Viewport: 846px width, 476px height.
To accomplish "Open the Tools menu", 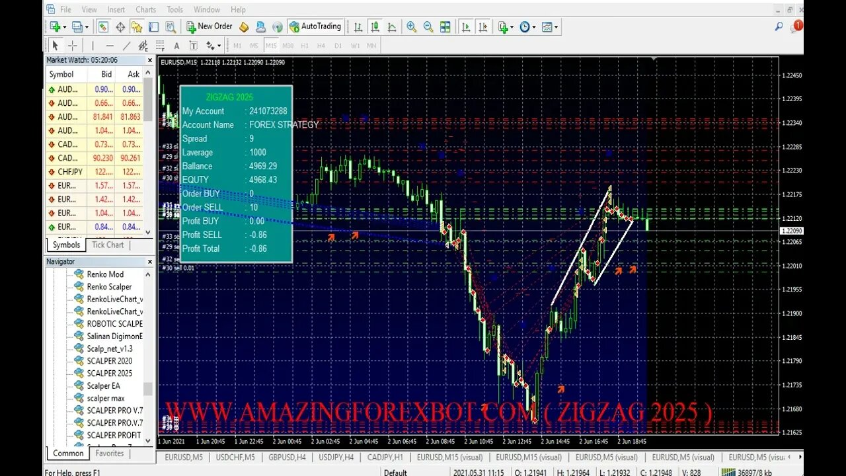I will 175,9.
